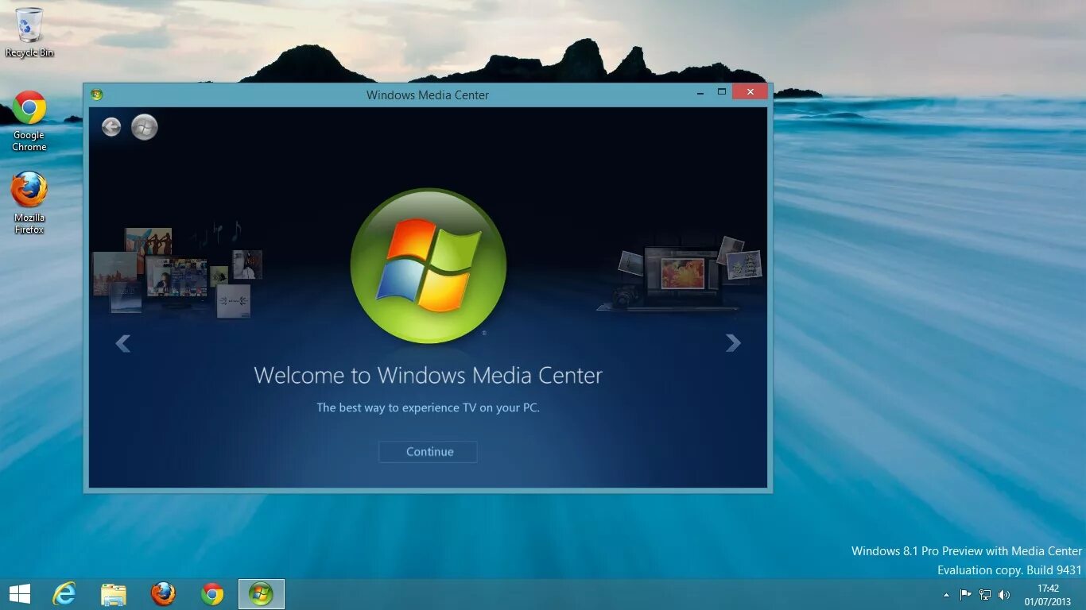Open the Windows Start button
This screenshot has height=610, width=1086.
click(19, 594)
